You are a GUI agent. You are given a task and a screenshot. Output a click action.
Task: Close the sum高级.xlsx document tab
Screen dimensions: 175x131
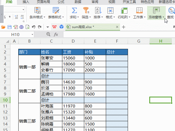(117, 27)
